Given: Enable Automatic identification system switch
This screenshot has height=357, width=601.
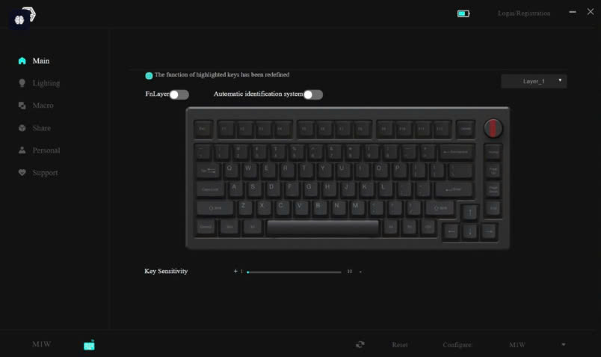Looking at the screenshot, I should [x=313, y=94].
